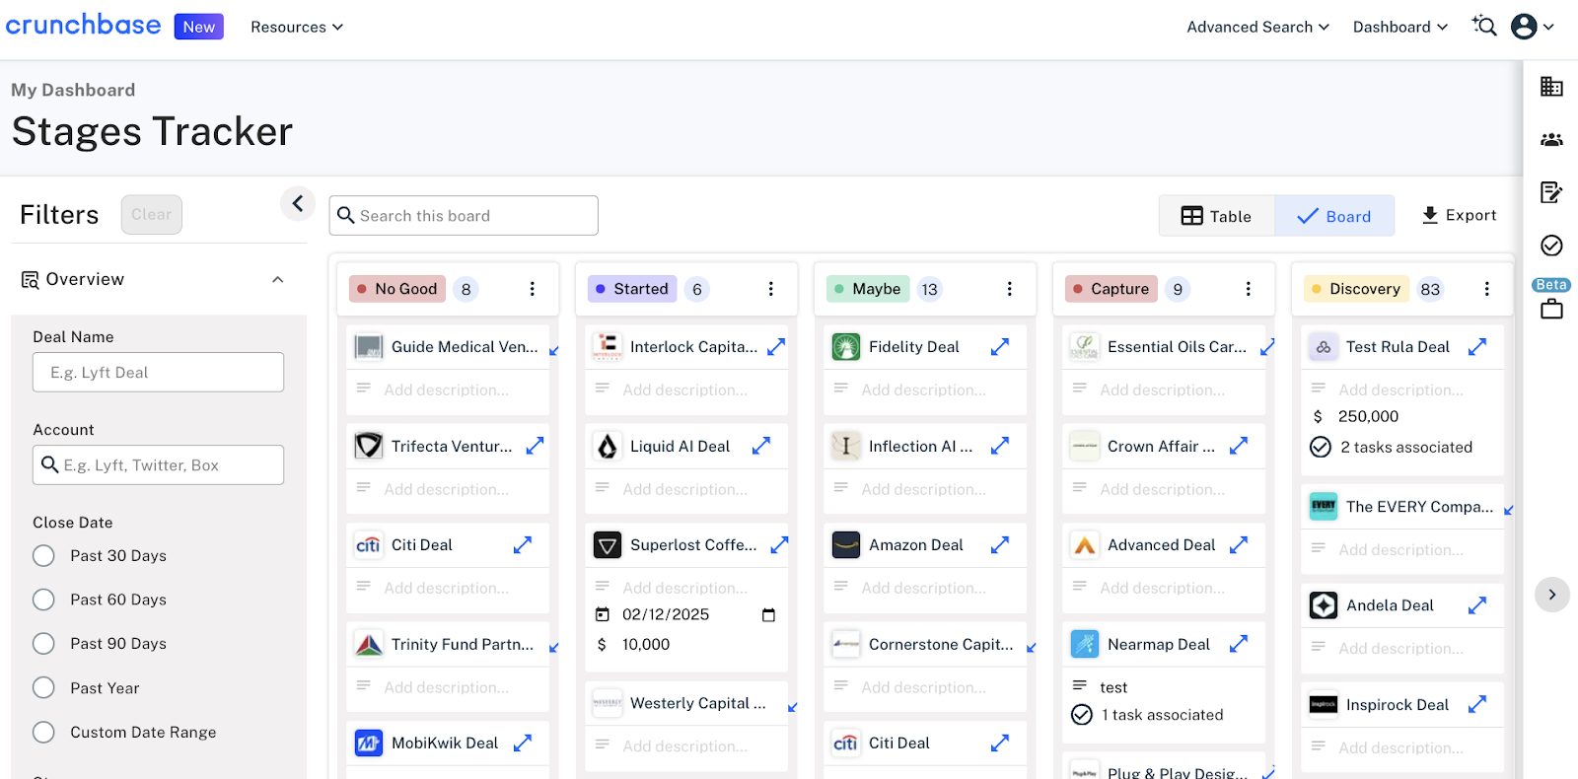Collapse the Overview filter section
The height and width of the screenshot is (779, 1578).
coord(278,280)
